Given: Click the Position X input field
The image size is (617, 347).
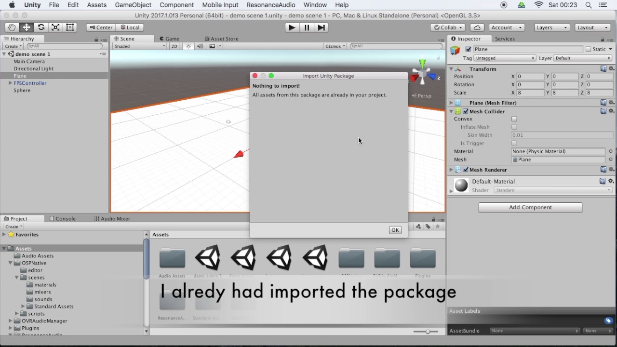Looking at the screenshot, I should 530,76.
